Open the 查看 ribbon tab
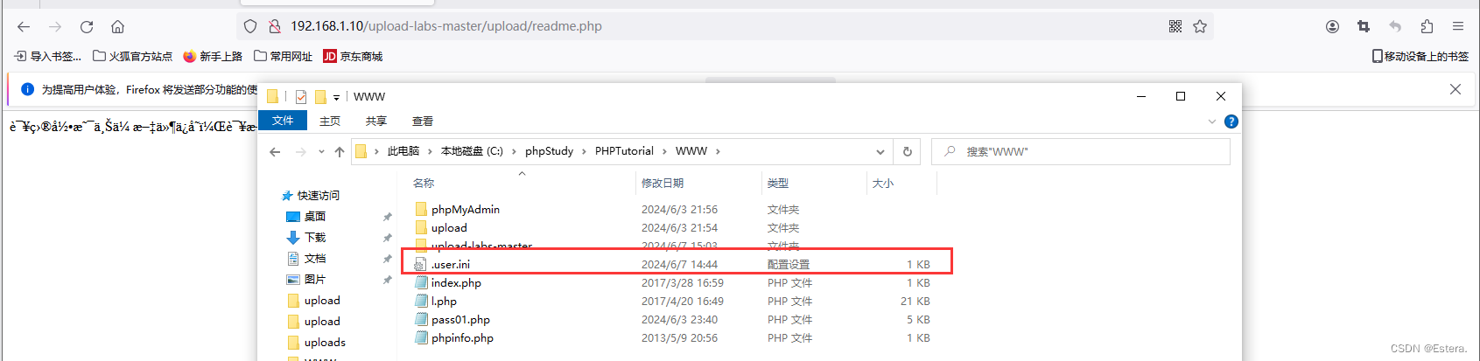 click(423, 121)
